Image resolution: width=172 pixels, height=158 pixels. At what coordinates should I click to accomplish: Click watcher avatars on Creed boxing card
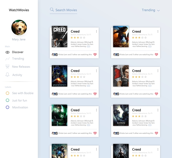pos(55,55)
